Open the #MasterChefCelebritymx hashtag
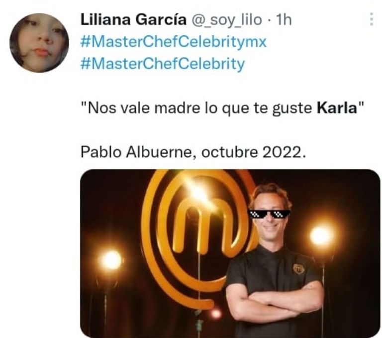This screenshot has height=338, width=382. click(174, 42)
